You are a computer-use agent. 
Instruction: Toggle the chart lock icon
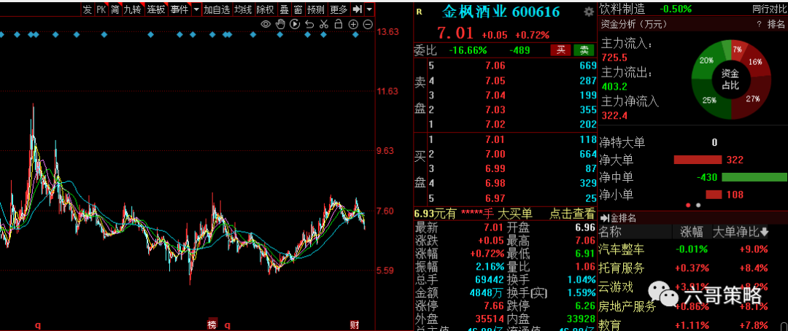[x=339, y=24]
